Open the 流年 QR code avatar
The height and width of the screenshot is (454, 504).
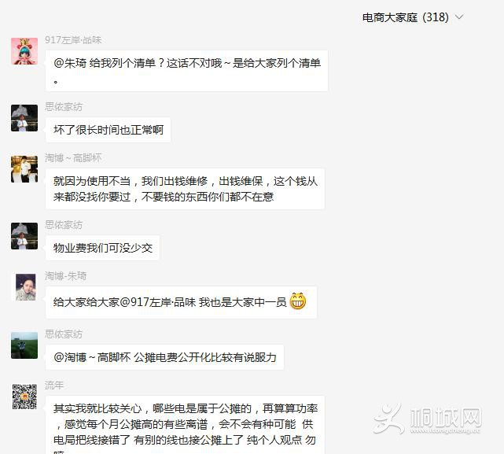tap(24, 397)
